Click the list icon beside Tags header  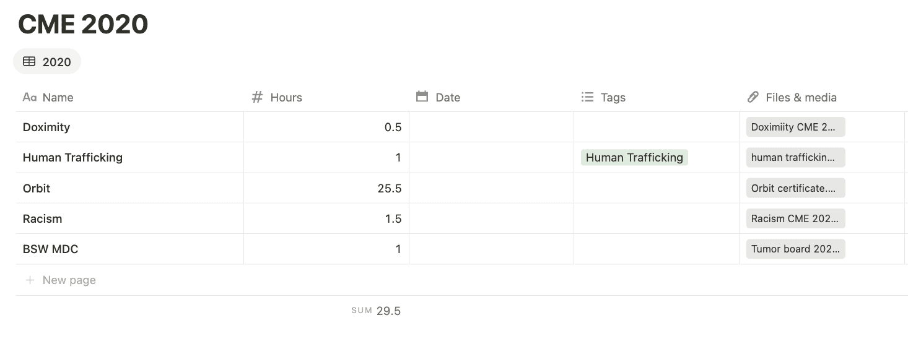pos(587,97)
